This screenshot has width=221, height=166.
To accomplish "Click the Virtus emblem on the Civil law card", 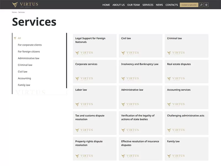I will point(130,53).
